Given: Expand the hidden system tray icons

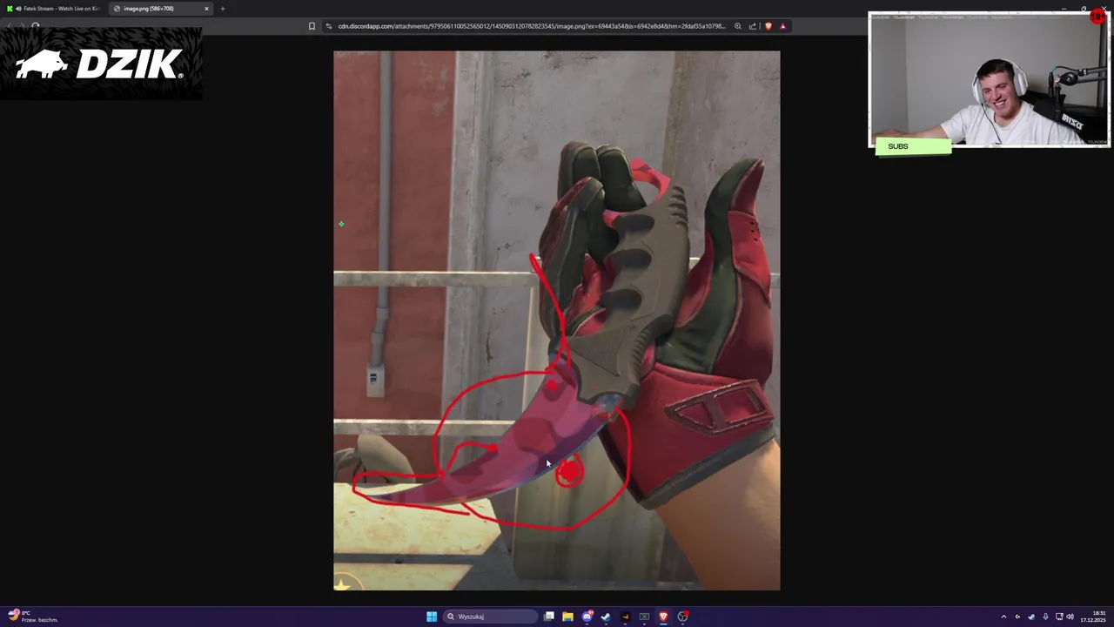Looking at the screenshot, I should 1003,617.
